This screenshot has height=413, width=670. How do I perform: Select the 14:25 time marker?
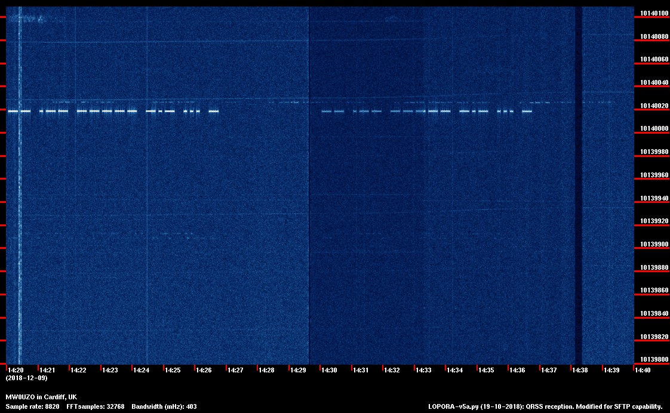[173, 371]
